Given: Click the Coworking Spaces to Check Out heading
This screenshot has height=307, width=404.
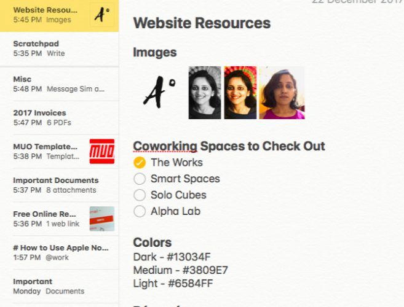Looking at the screenshot, I should [x=229, y=146].
